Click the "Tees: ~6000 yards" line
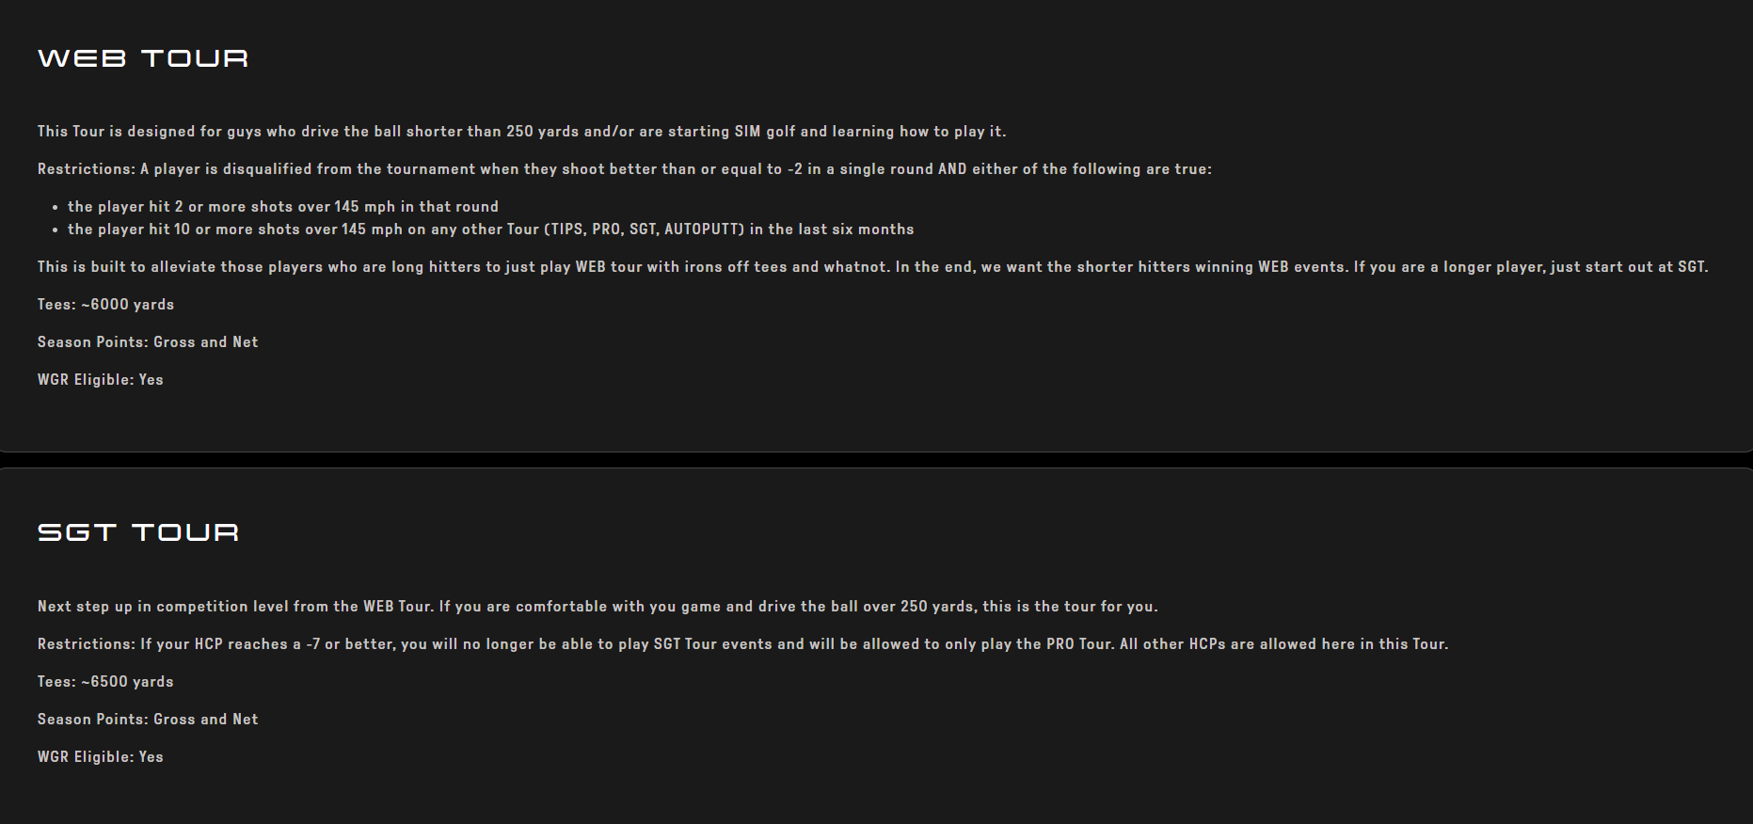The width and height of the screenshot is (1753, 824). click(x=105, y=305)
